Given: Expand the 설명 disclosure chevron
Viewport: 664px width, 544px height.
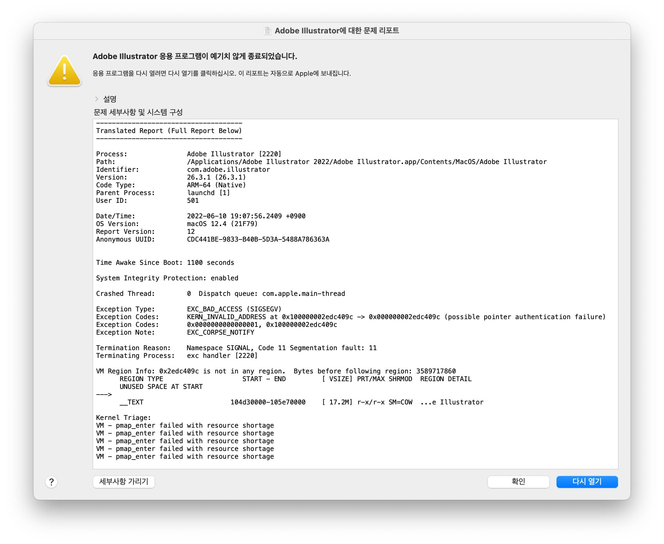Looking at the screenshot, I should point(97,99).
